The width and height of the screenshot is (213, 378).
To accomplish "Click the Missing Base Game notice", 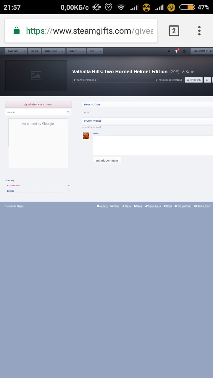I will click(x=38, y=105).
